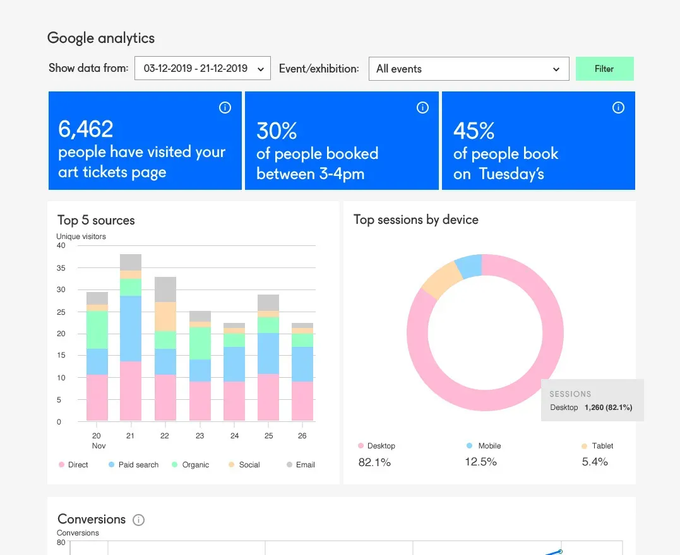Click the info icon on the 3-4pm booking card
This screenshot has width=680, height=555.
pos(422,107)
